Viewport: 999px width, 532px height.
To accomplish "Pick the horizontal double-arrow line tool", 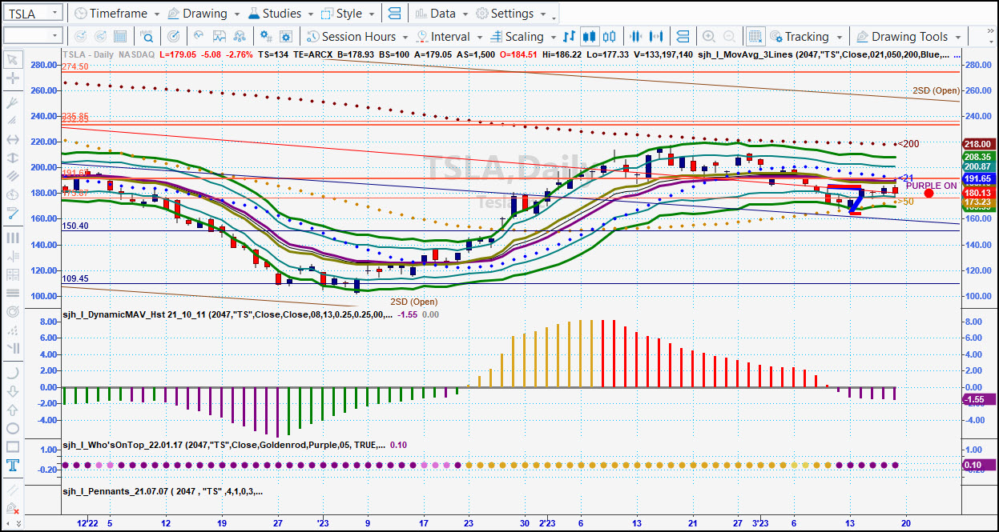I will pos(12,139).
